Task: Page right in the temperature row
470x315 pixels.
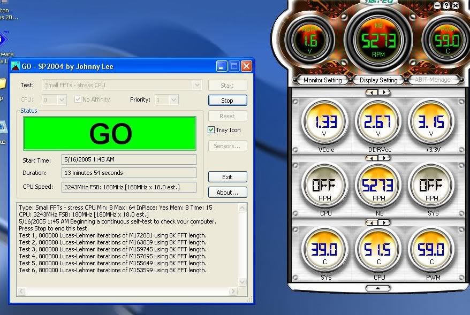Action: click(384, 222)
